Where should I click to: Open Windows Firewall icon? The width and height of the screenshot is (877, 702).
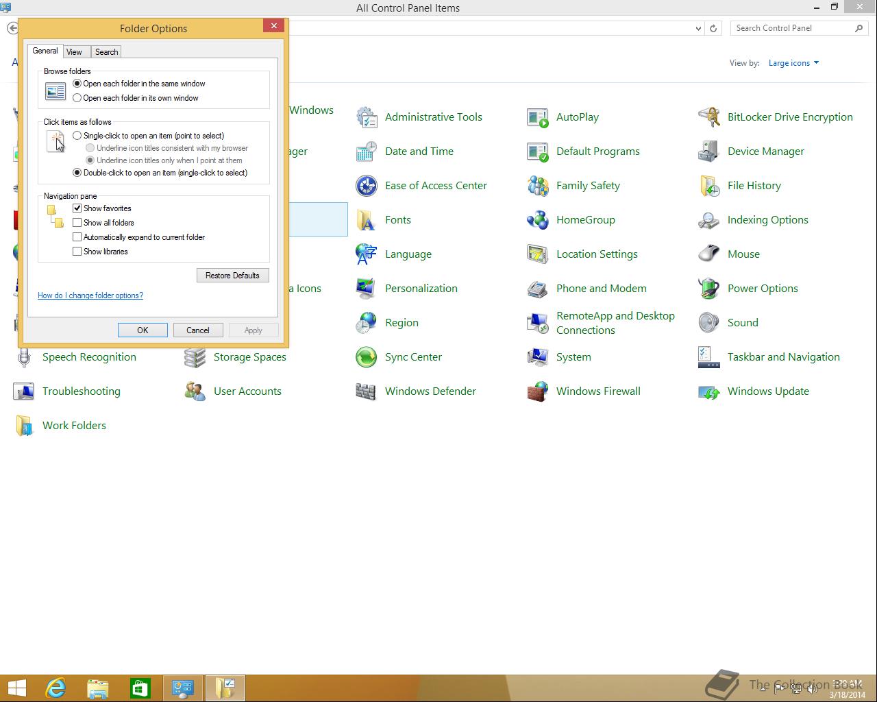538,391
